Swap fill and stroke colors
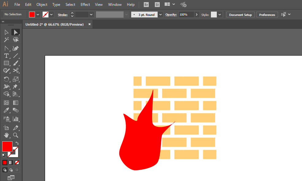This screenshot has width=302, height=181. pos(17,143)
